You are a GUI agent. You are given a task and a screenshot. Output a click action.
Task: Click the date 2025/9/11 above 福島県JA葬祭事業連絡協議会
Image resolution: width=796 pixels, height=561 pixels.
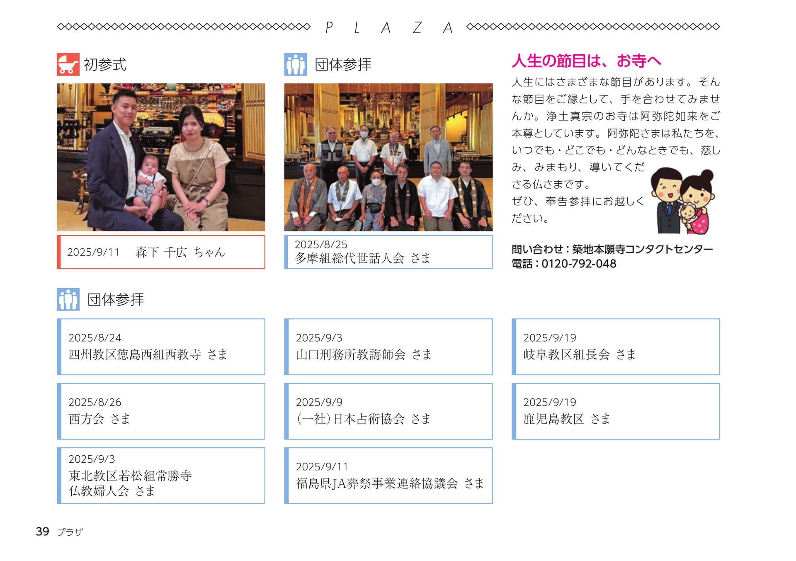[x=322, y=467]
